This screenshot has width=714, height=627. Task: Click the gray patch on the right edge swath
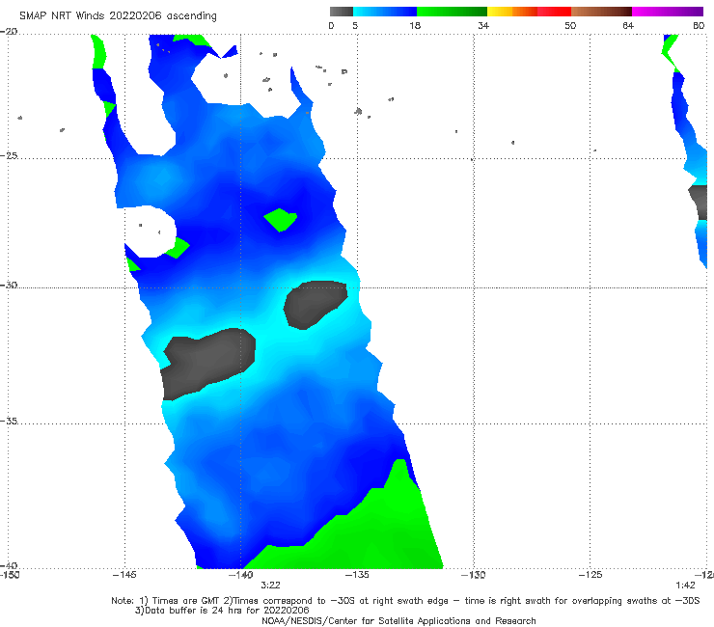coord(699,203)
